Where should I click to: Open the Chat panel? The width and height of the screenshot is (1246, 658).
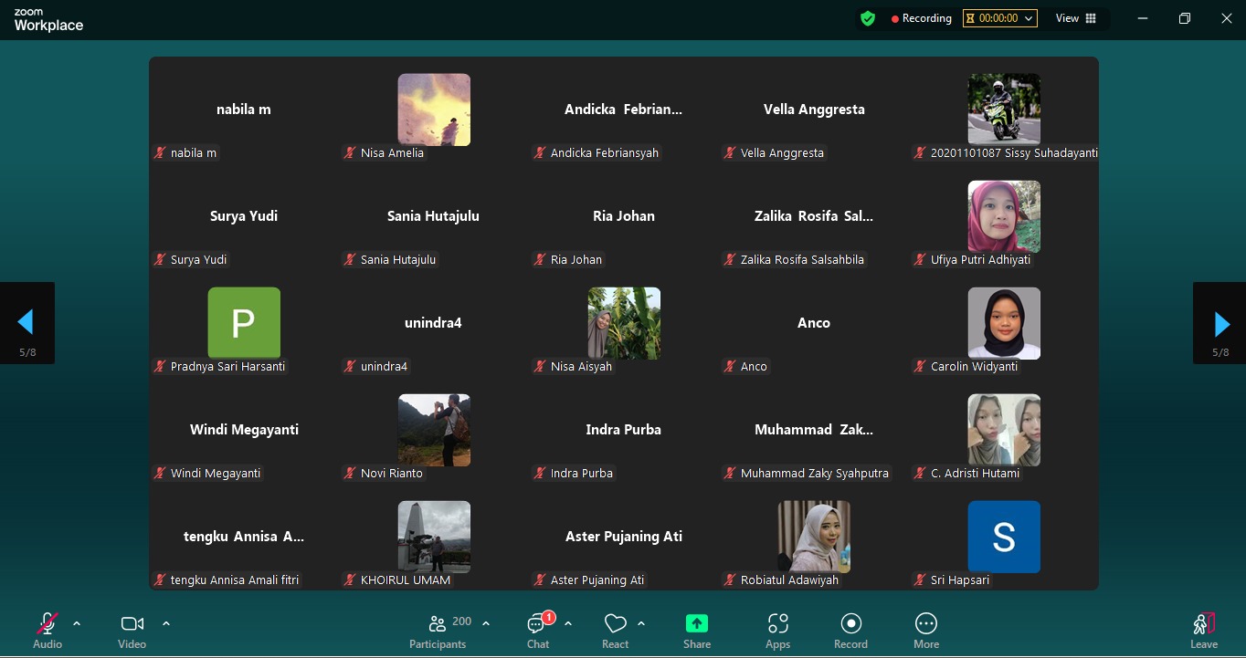tap(537, 624)
